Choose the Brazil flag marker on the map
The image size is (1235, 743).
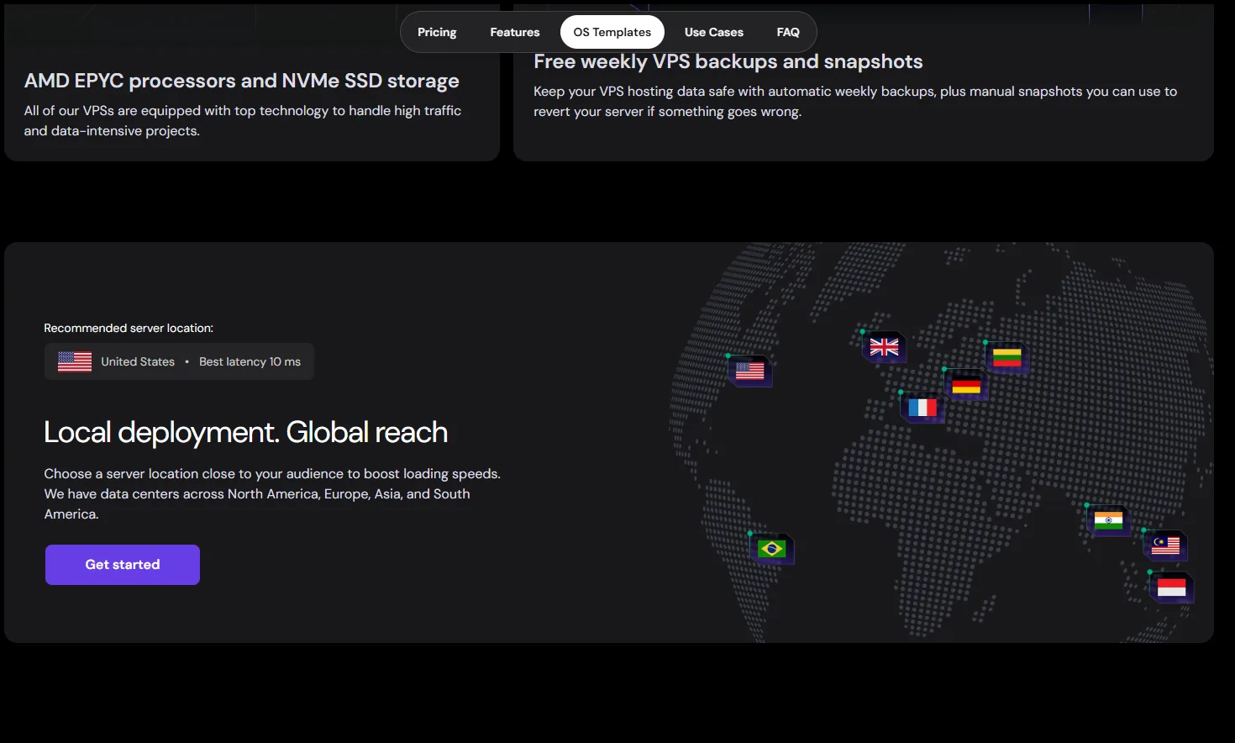click(x=771, y=549)
